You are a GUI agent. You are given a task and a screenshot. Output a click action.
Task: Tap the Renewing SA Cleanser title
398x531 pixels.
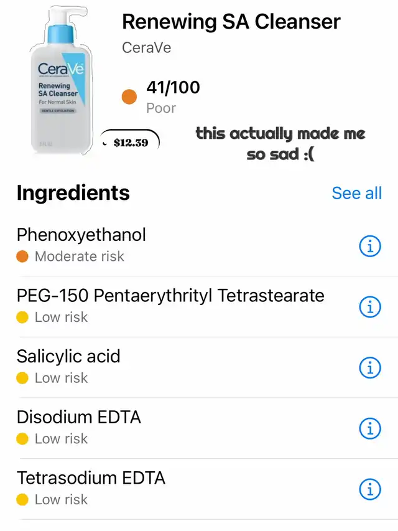pos(231,22)
